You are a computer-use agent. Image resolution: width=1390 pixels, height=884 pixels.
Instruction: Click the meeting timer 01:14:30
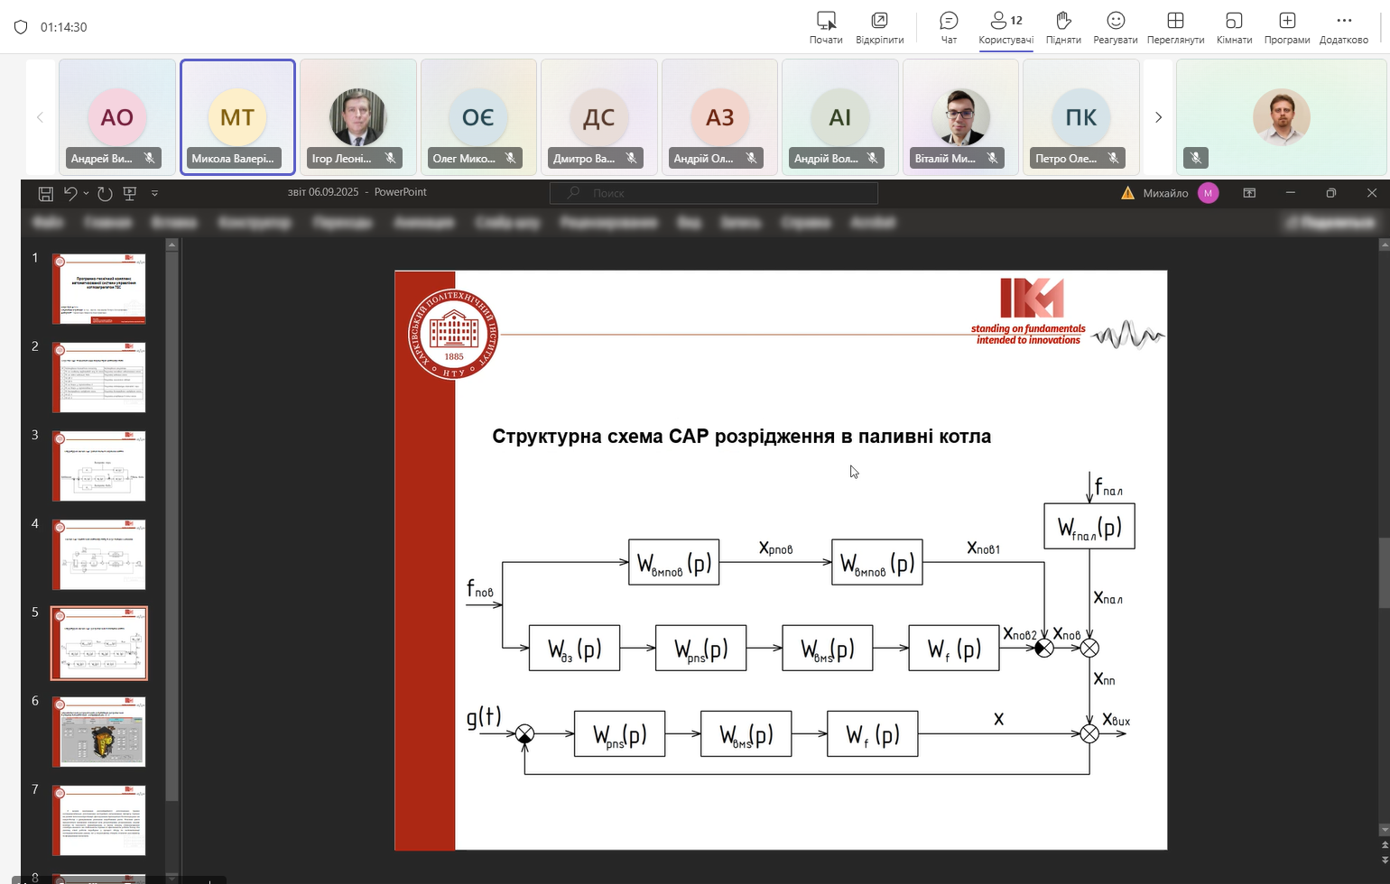pyautogui.click(x=64, y=27)
